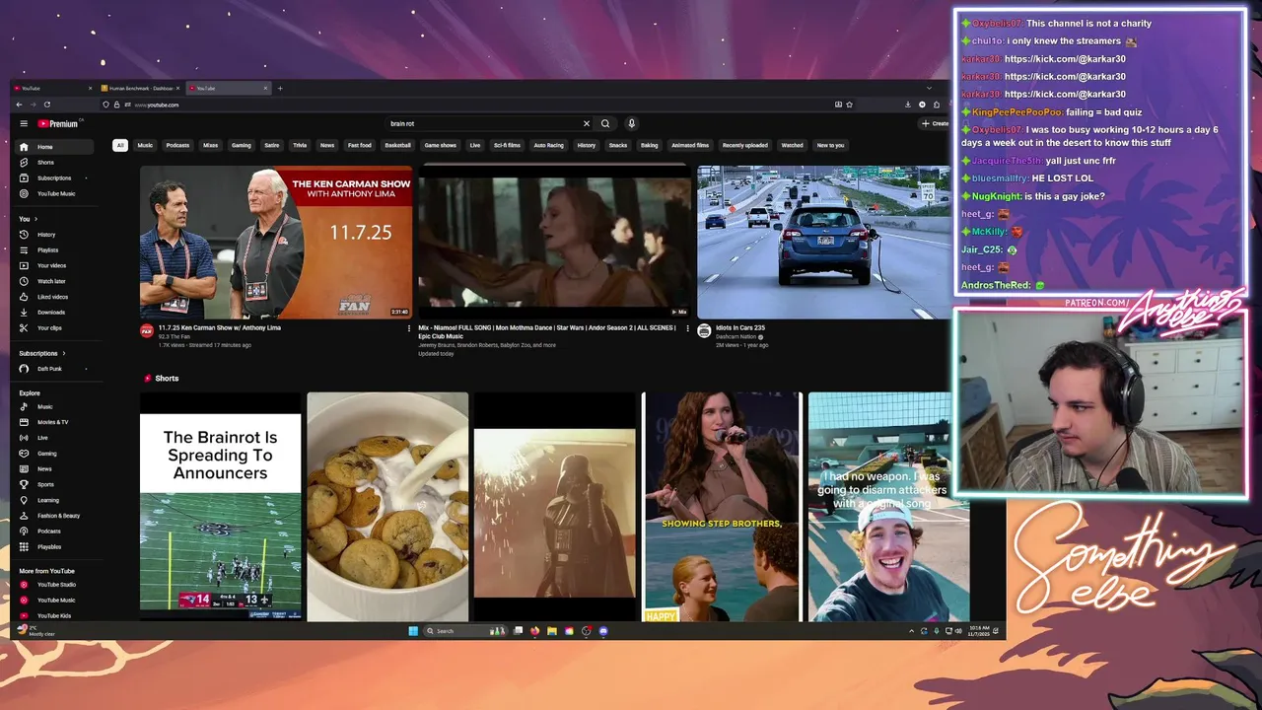Open options menu for Ken Carman video
1262x710 pixels.
pyautogui.click(x=409, y=328)
